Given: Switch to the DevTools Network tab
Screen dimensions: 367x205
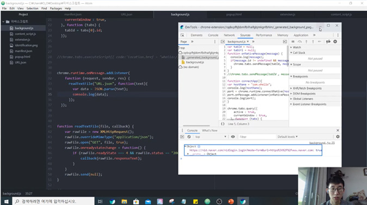Looking at the screenshot, I should [229, 35].
